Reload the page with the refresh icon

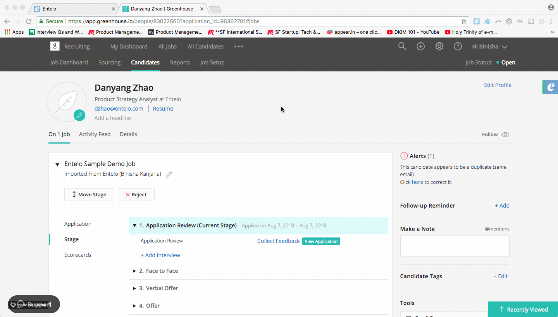pos(29,21)
